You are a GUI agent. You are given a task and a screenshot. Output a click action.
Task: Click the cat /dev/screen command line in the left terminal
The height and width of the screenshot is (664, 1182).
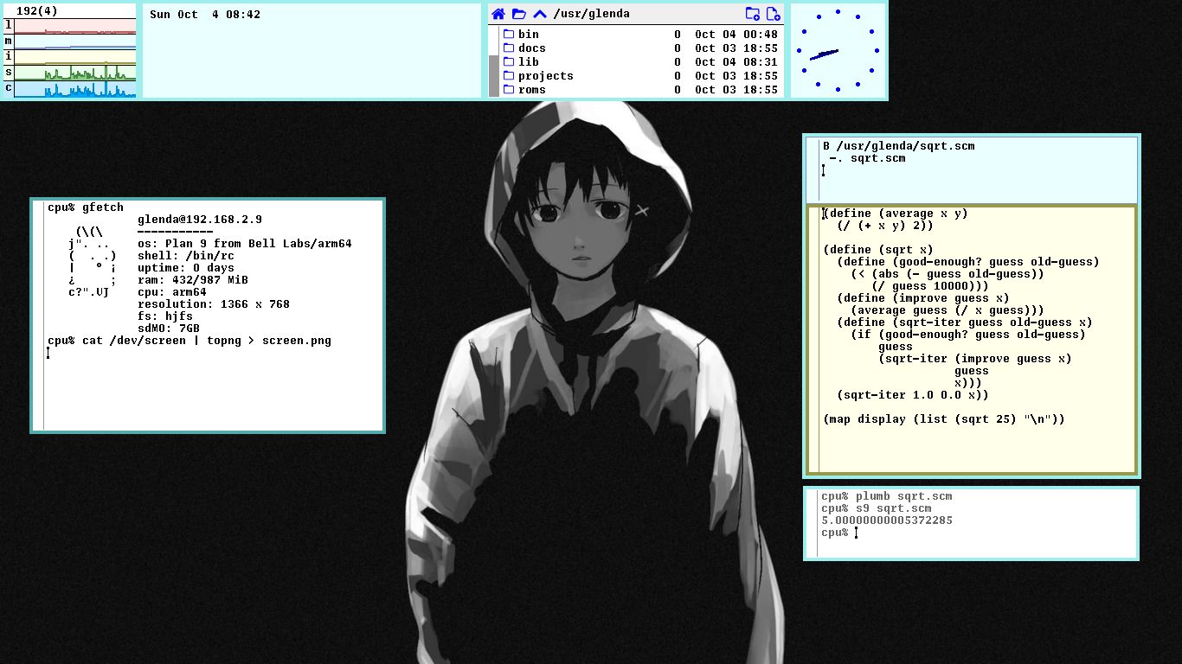coord(189,341)
